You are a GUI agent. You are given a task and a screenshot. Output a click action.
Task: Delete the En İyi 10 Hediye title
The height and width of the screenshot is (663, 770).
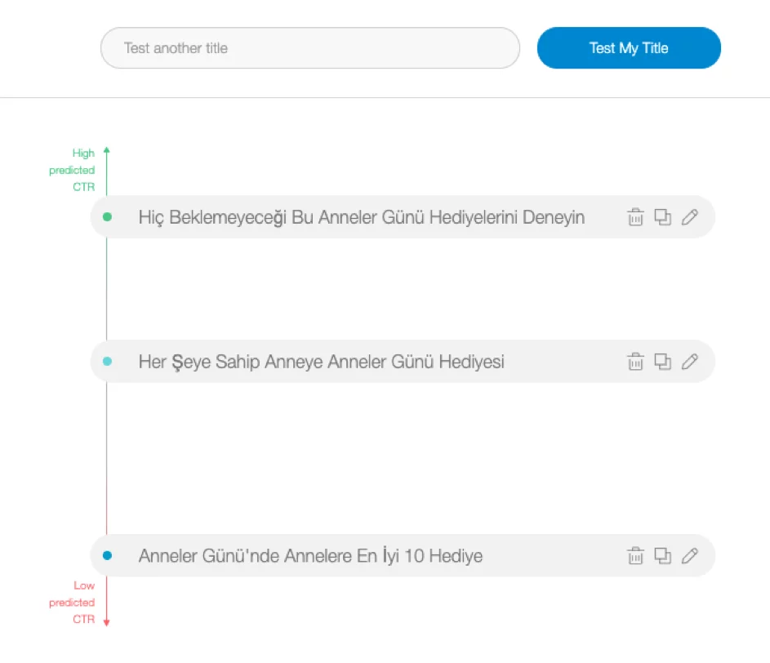click(635, 555)
